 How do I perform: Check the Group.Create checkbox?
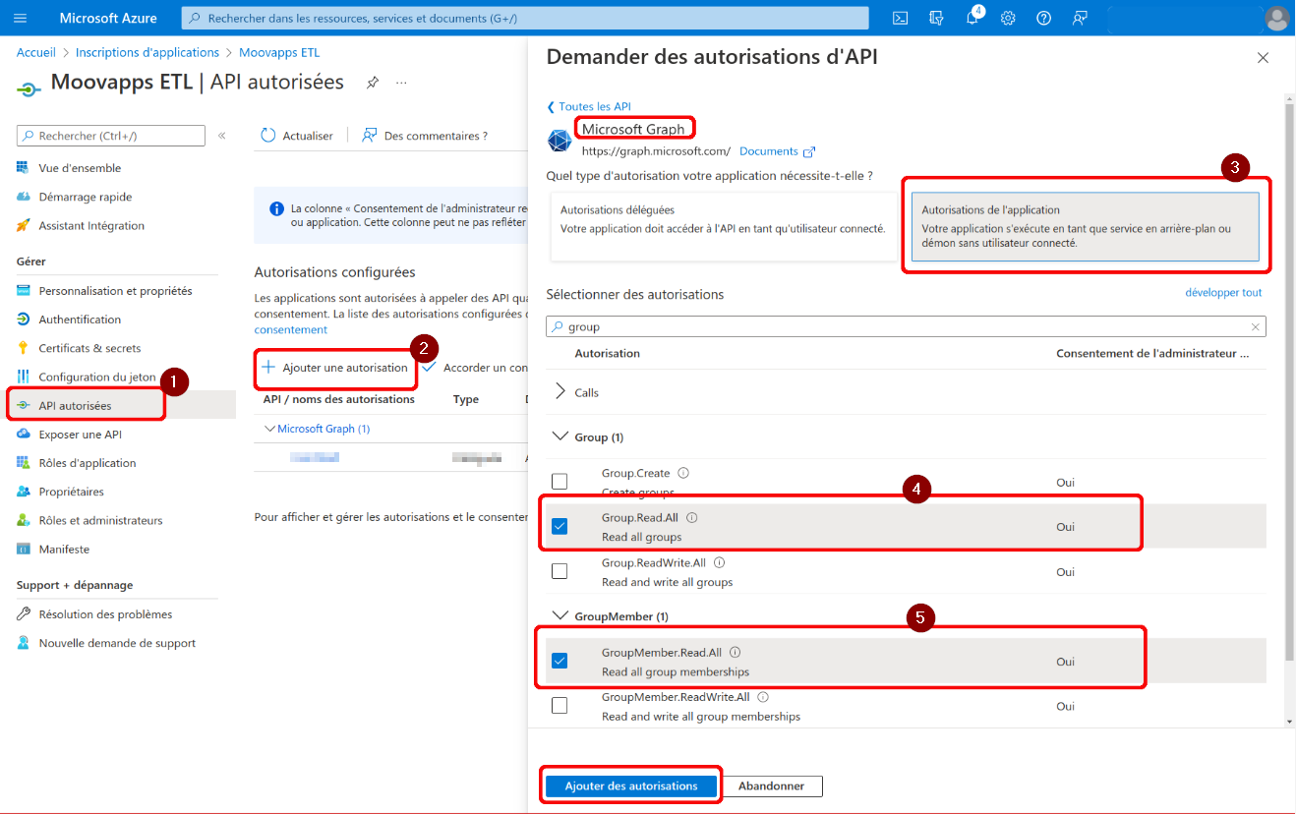(x=560, y=482)
